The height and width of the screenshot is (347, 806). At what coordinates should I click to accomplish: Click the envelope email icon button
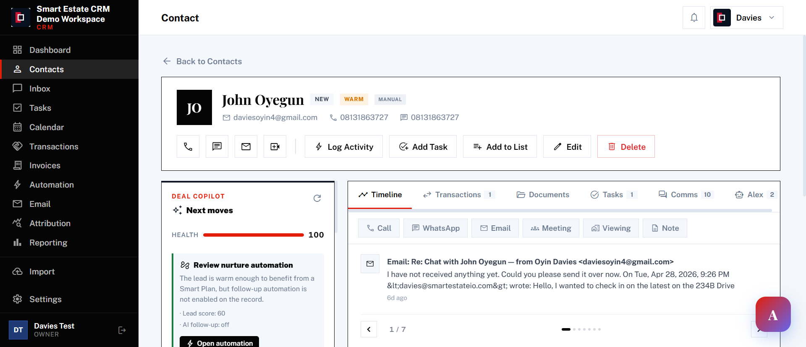(x=246, y=146)
